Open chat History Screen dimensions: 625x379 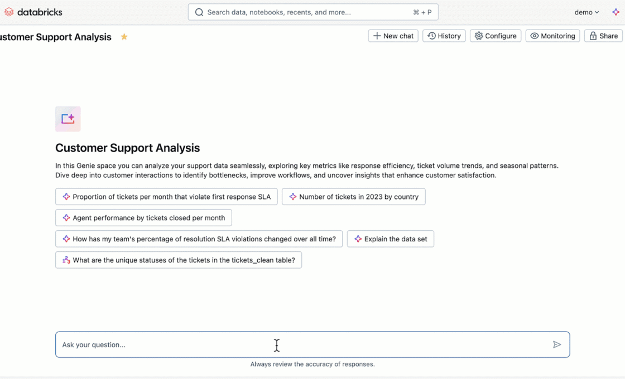click(x=444, y=36)
